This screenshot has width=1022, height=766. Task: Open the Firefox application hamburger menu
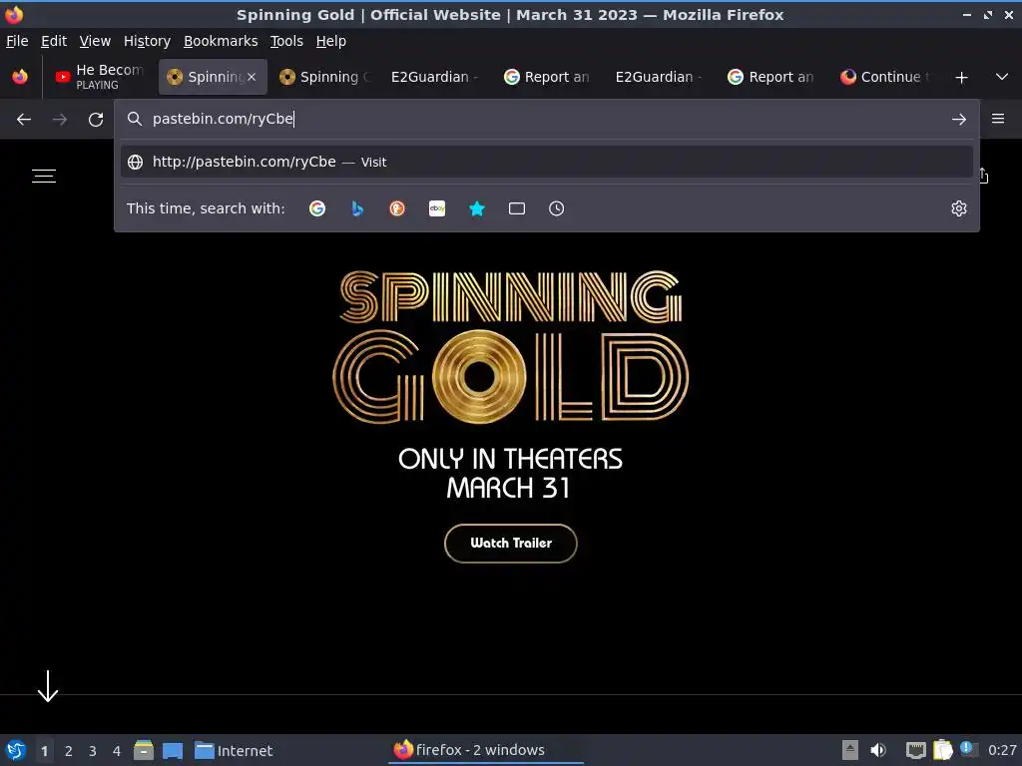point(998,119)
